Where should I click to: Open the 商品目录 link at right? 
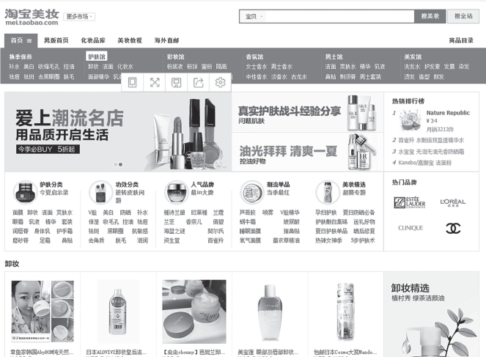pyautogui.click(x=461, y=40)
